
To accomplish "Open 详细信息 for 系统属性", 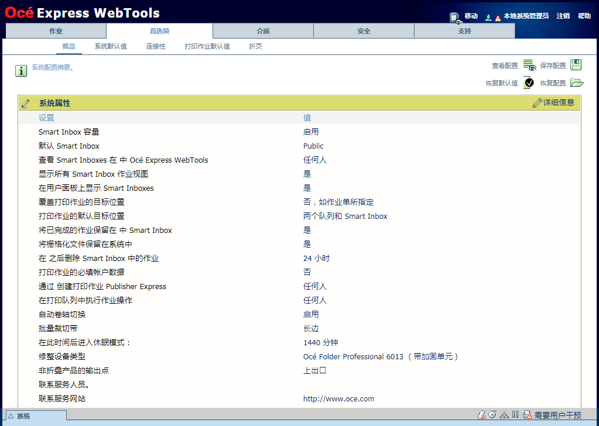I will coord(559,102).
